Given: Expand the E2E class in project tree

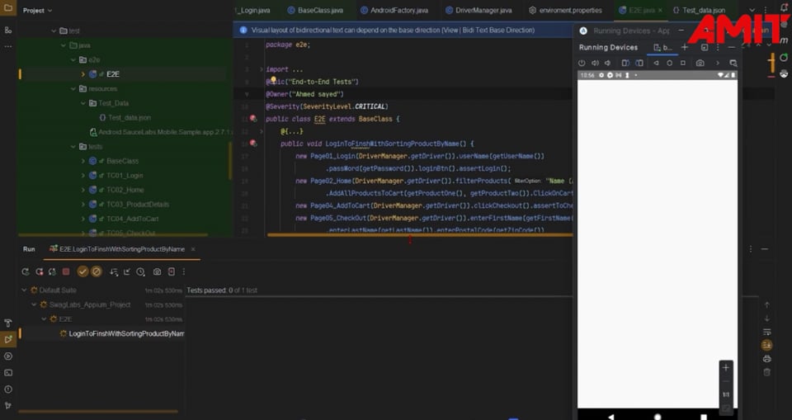Looking at the screenshot, I should click(83, 74).
